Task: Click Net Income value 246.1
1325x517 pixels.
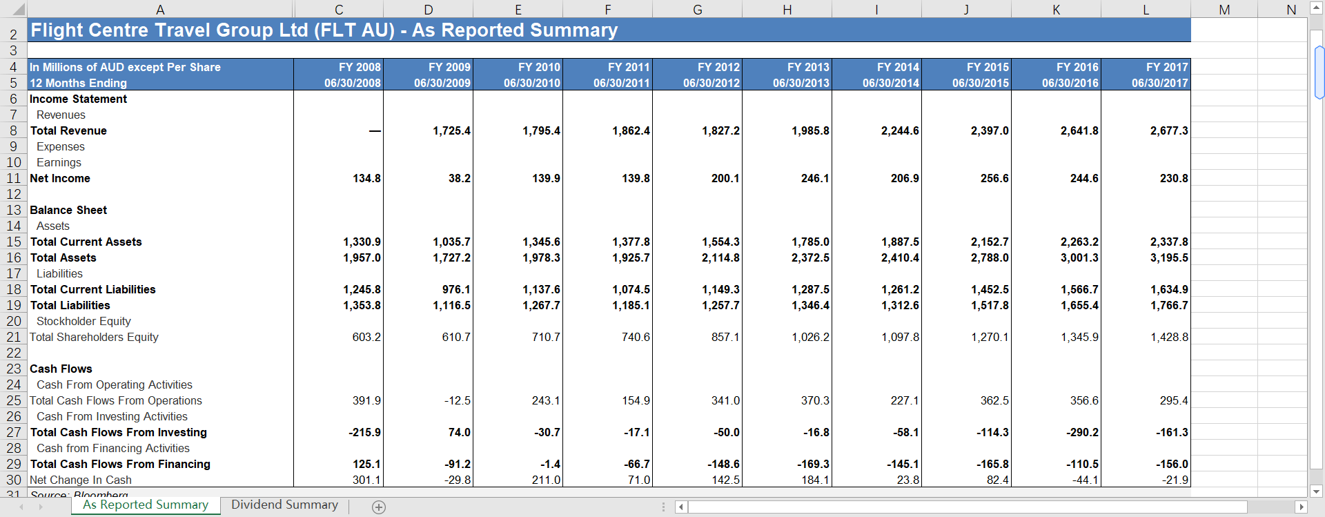Action: [787, 178]
